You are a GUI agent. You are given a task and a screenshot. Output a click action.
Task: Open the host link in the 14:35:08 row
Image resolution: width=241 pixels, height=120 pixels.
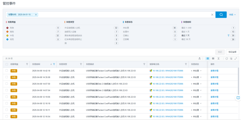[168, 77]
